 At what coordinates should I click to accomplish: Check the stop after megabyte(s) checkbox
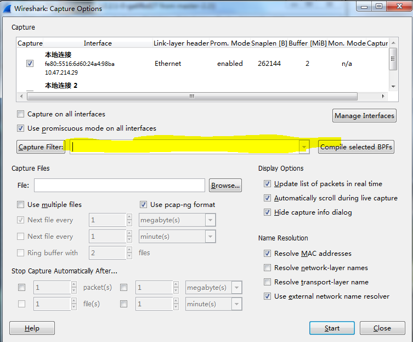click(123, 288)
